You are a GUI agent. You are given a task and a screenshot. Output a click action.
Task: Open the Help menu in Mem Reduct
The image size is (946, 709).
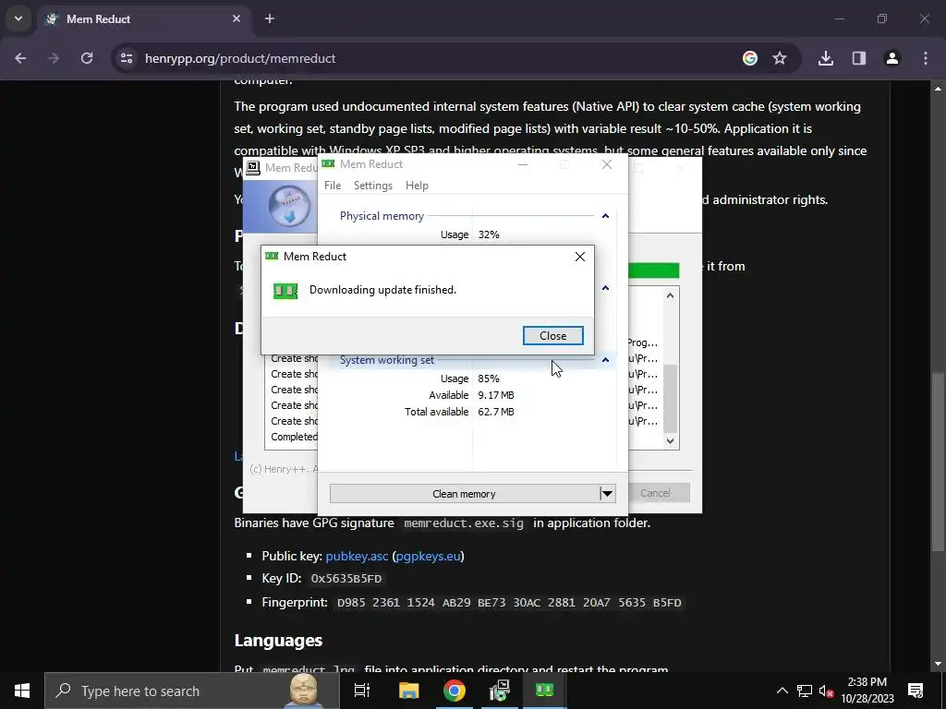pos(417,186)
